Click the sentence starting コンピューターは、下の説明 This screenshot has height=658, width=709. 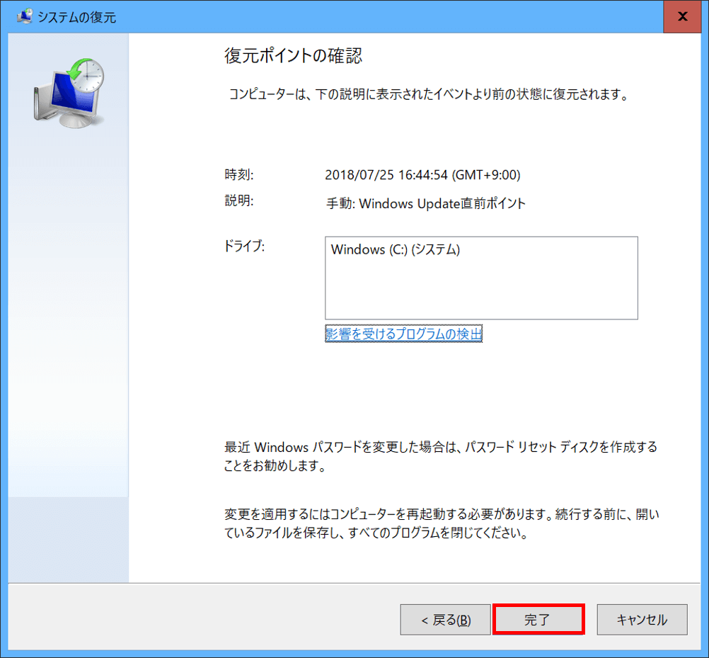coord(428,94)
